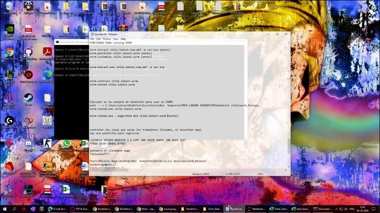This screenshot has width=380, height=213.
Task: Switch to Anaconda Prompt in taskbar
Action: tap(322, 209)
